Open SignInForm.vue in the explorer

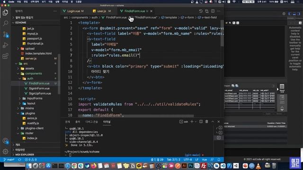39,88
